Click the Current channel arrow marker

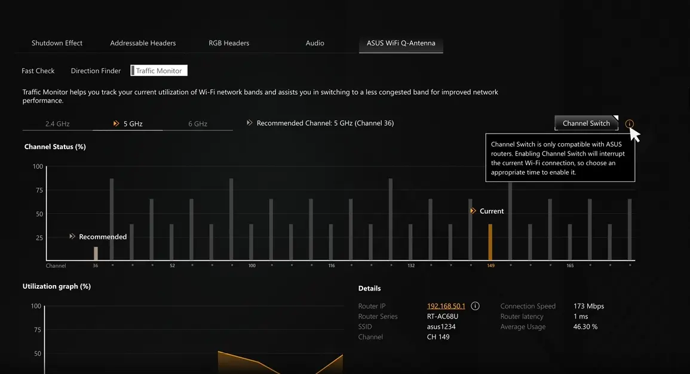point(473,211)
